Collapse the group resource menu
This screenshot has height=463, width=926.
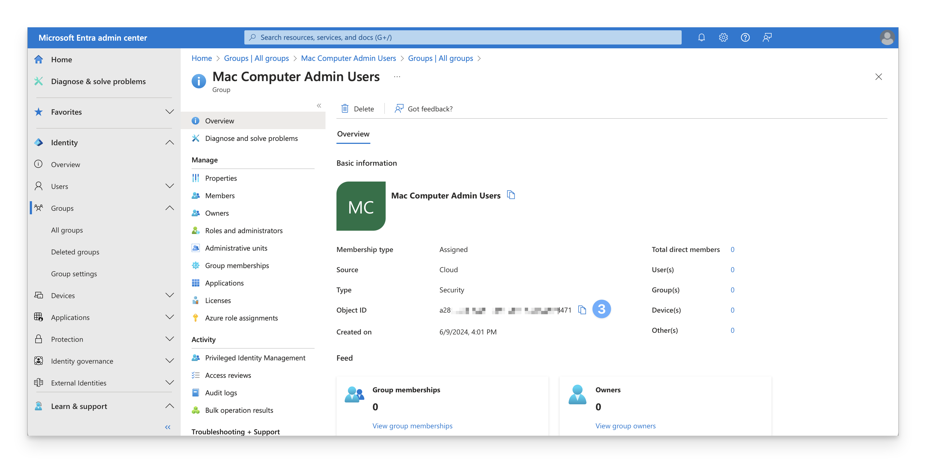[x=319, y=106]
